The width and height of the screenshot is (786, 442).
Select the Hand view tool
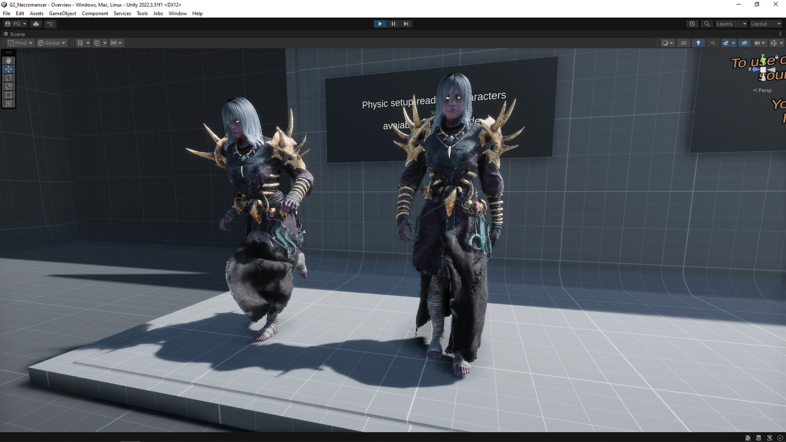click(8, 60)
